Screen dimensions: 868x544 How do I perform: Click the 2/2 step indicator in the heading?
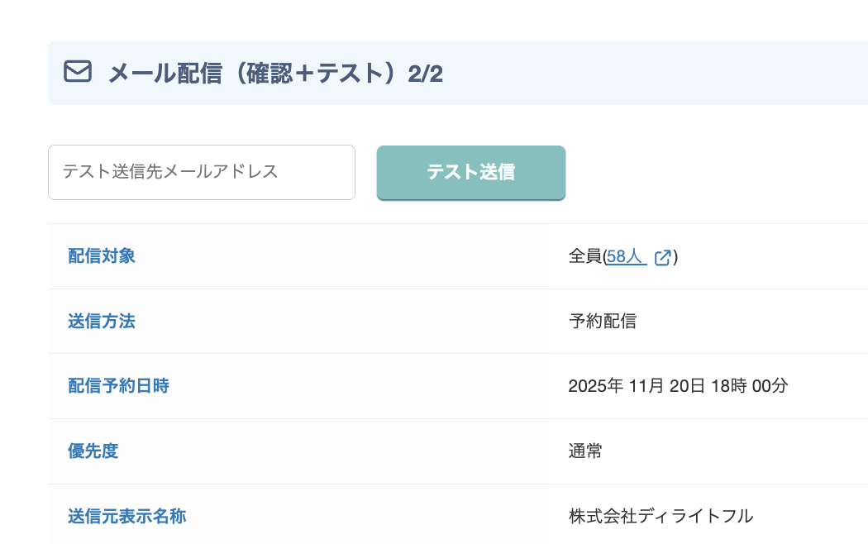coord(426,74)
